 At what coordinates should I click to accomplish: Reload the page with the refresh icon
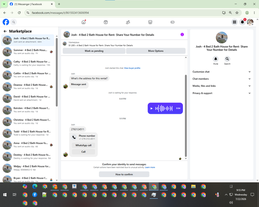pos(19,13)
